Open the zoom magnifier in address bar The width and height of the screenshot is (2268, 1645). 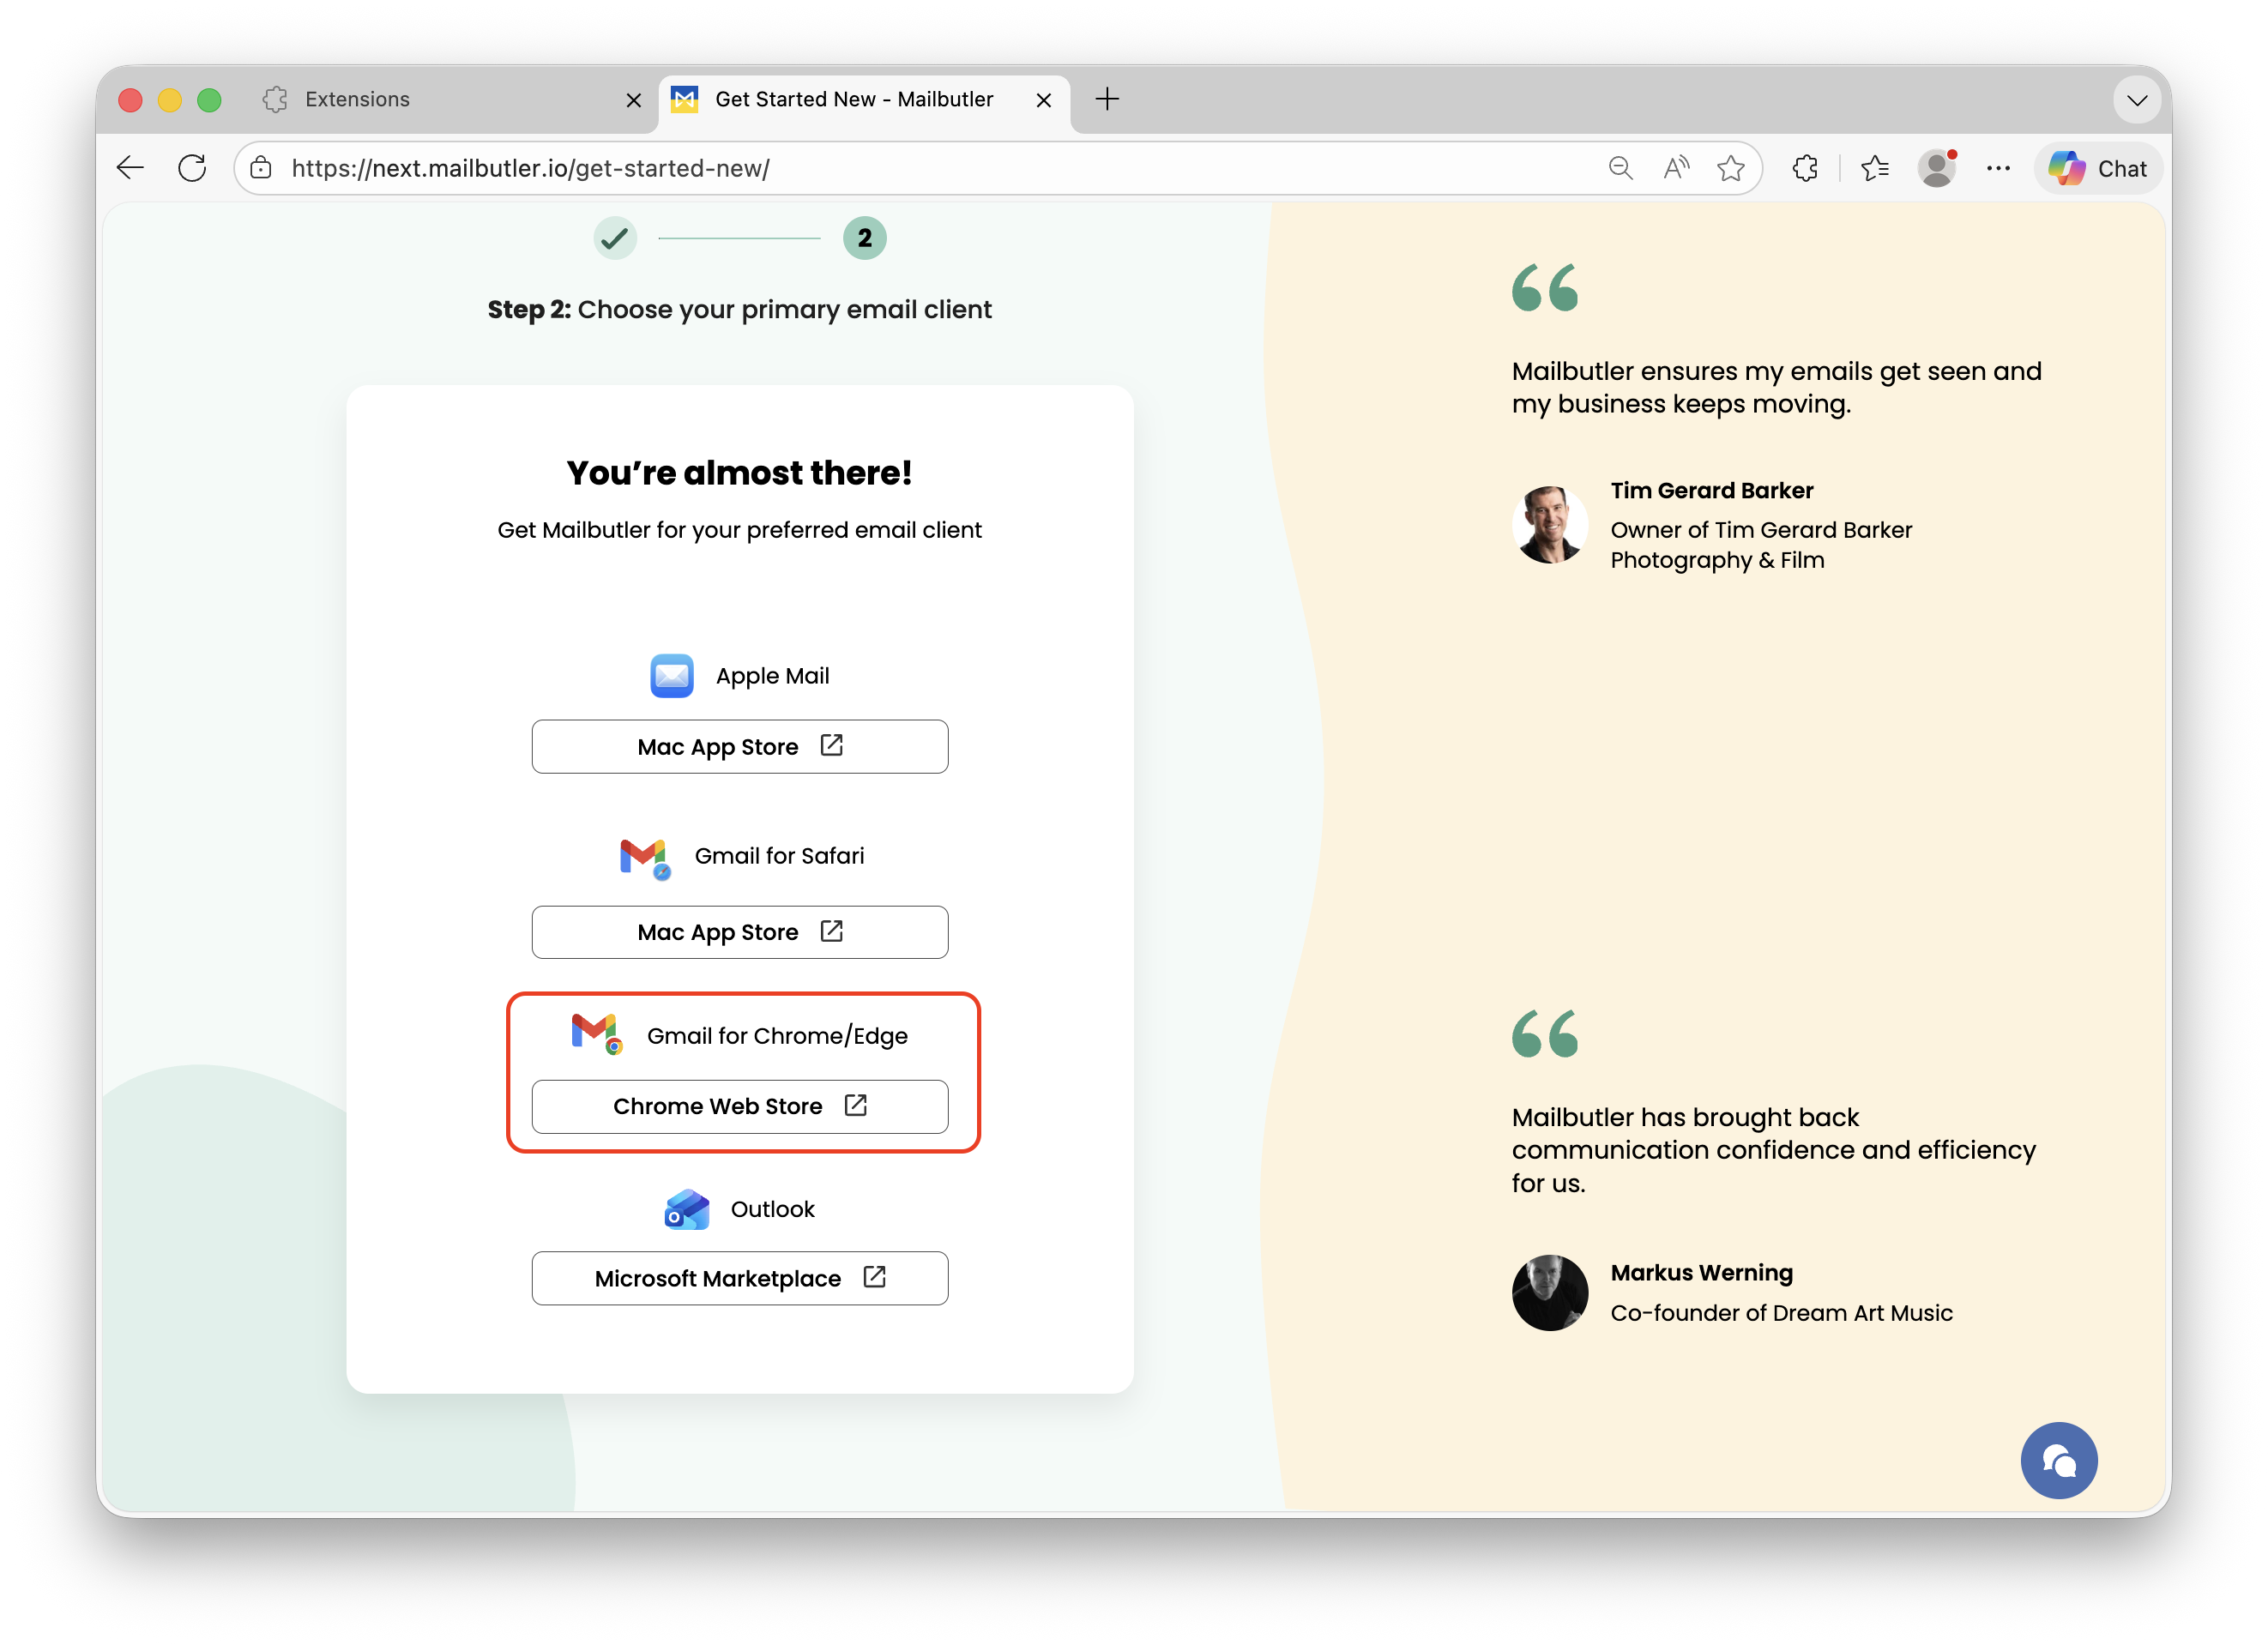[x=1620, y=168]
